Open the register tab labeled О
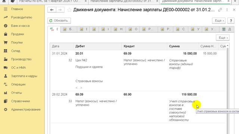239x134 pixels. coord(133,29)
